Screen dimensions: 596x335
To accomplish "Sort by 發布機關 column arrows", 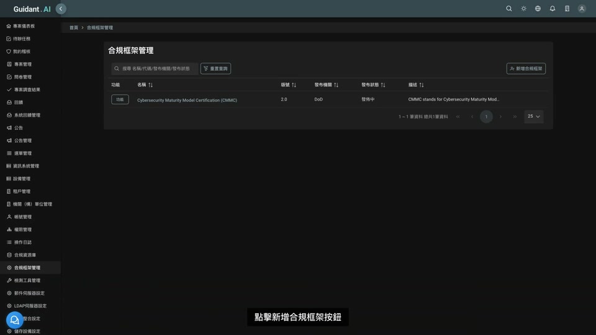I will [x=336, y=85].
